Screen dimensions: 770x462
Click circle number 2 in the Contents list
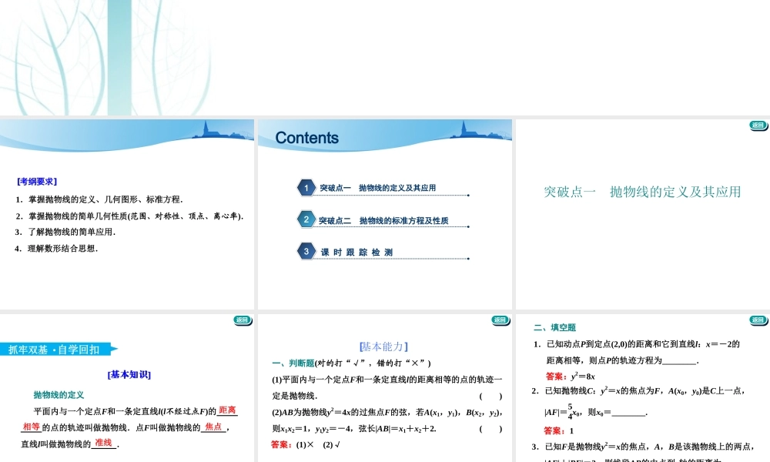pos(306,219)
